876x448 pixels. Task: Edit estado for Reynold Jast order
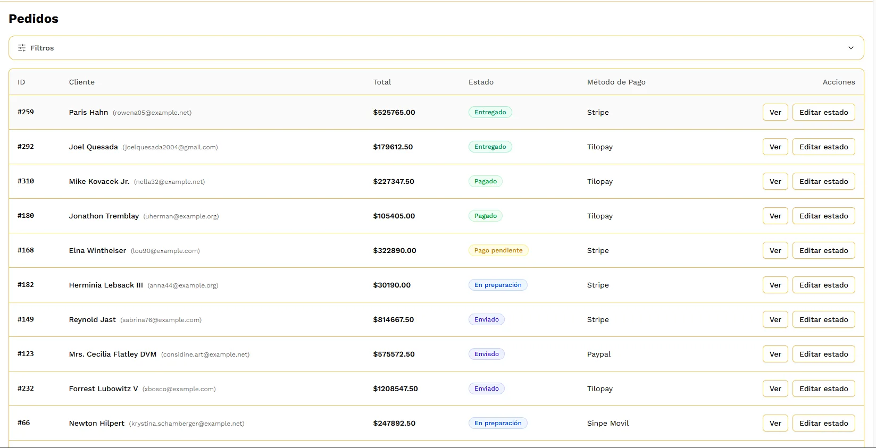(x=823, y=319)
